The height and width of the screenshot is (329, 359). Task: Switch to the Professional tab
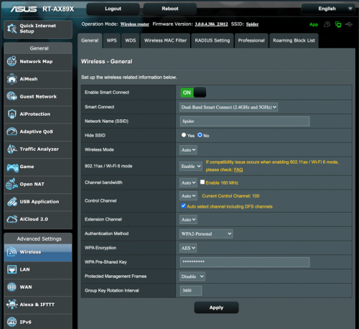click(x=251, y=41)
